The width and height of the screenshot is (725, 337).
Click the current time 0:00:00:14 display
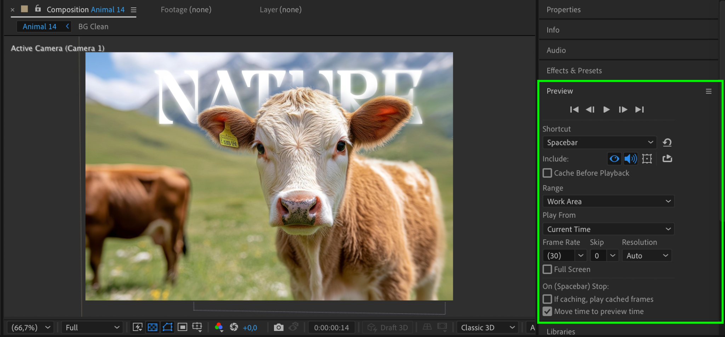point(331,327)
